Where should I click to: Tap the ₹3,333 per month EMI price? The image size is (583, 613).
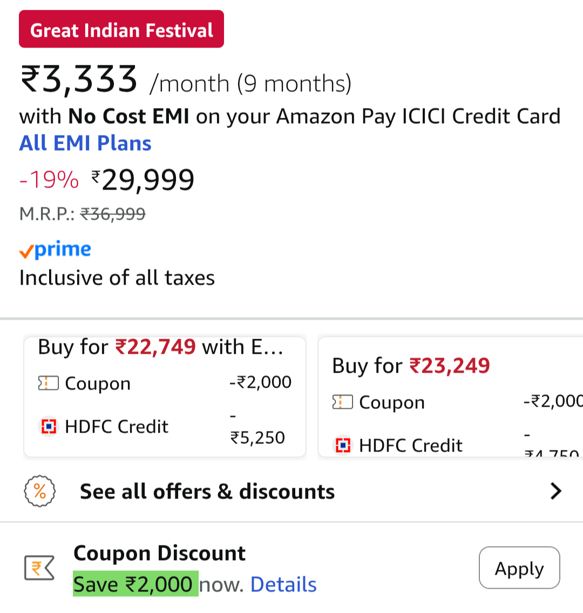point(79,79)
